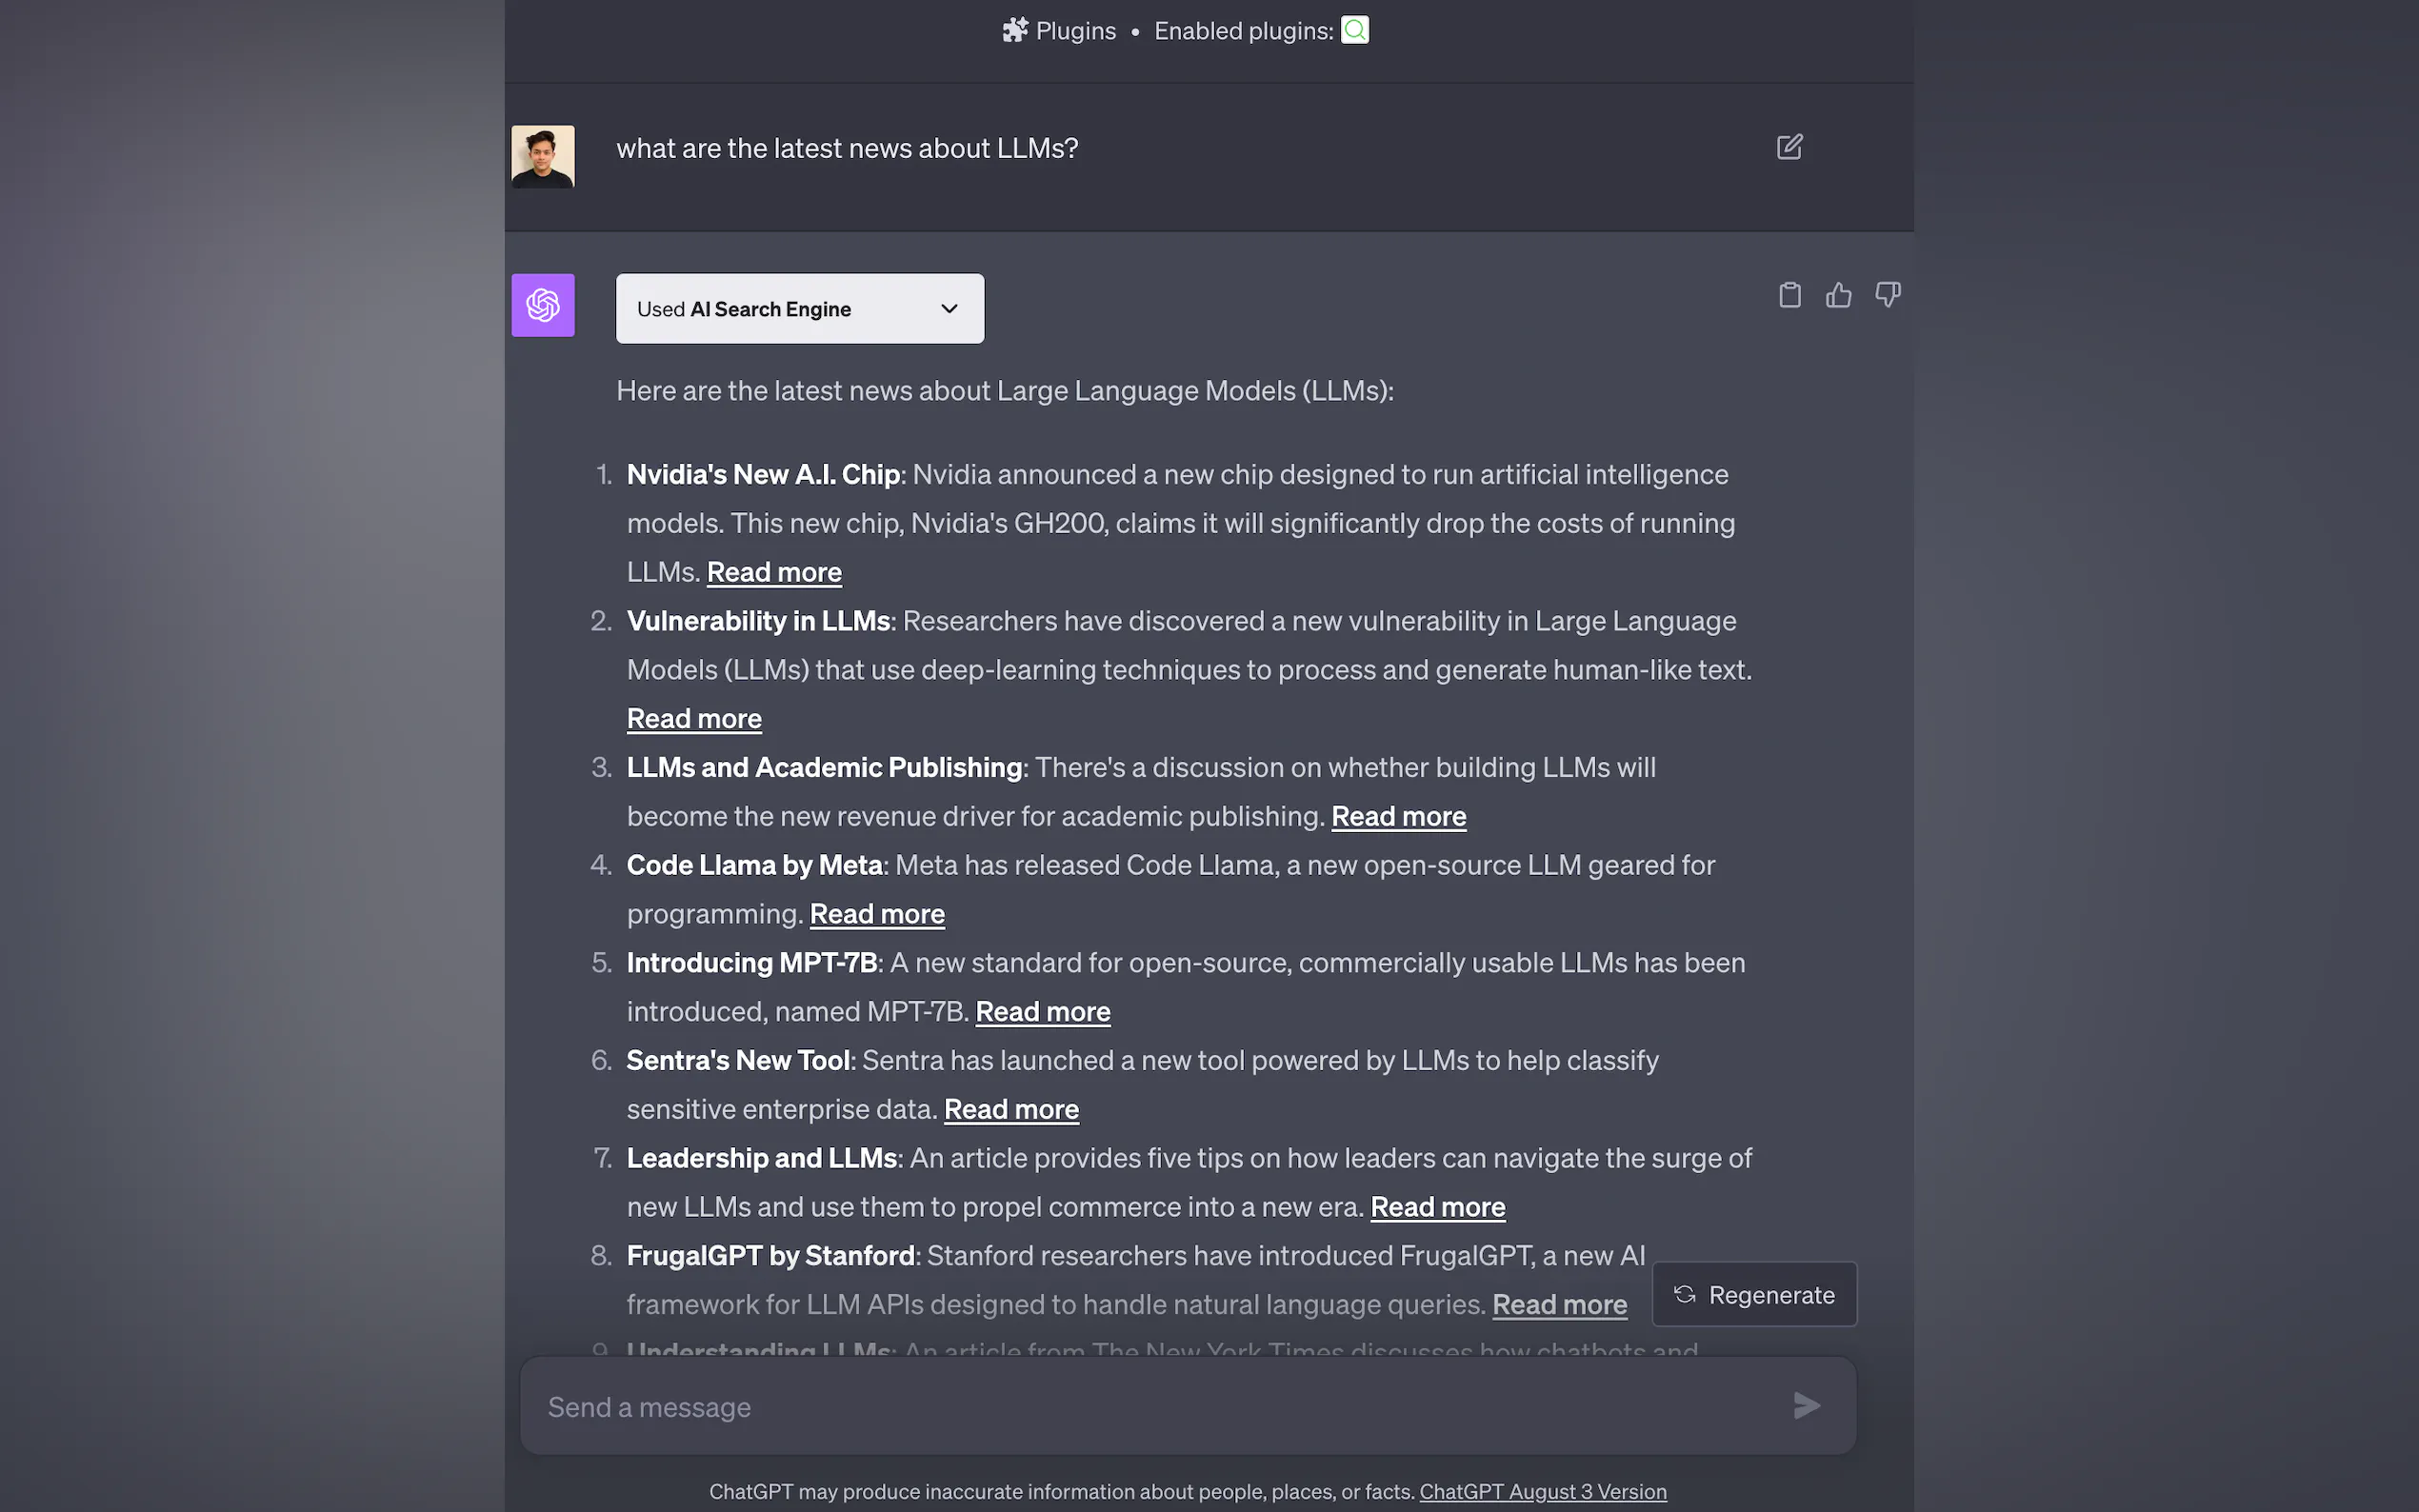Copy the response with clipboard icon
The width and height of the screenshot is (2419, 1512).
coord(1789,295)
